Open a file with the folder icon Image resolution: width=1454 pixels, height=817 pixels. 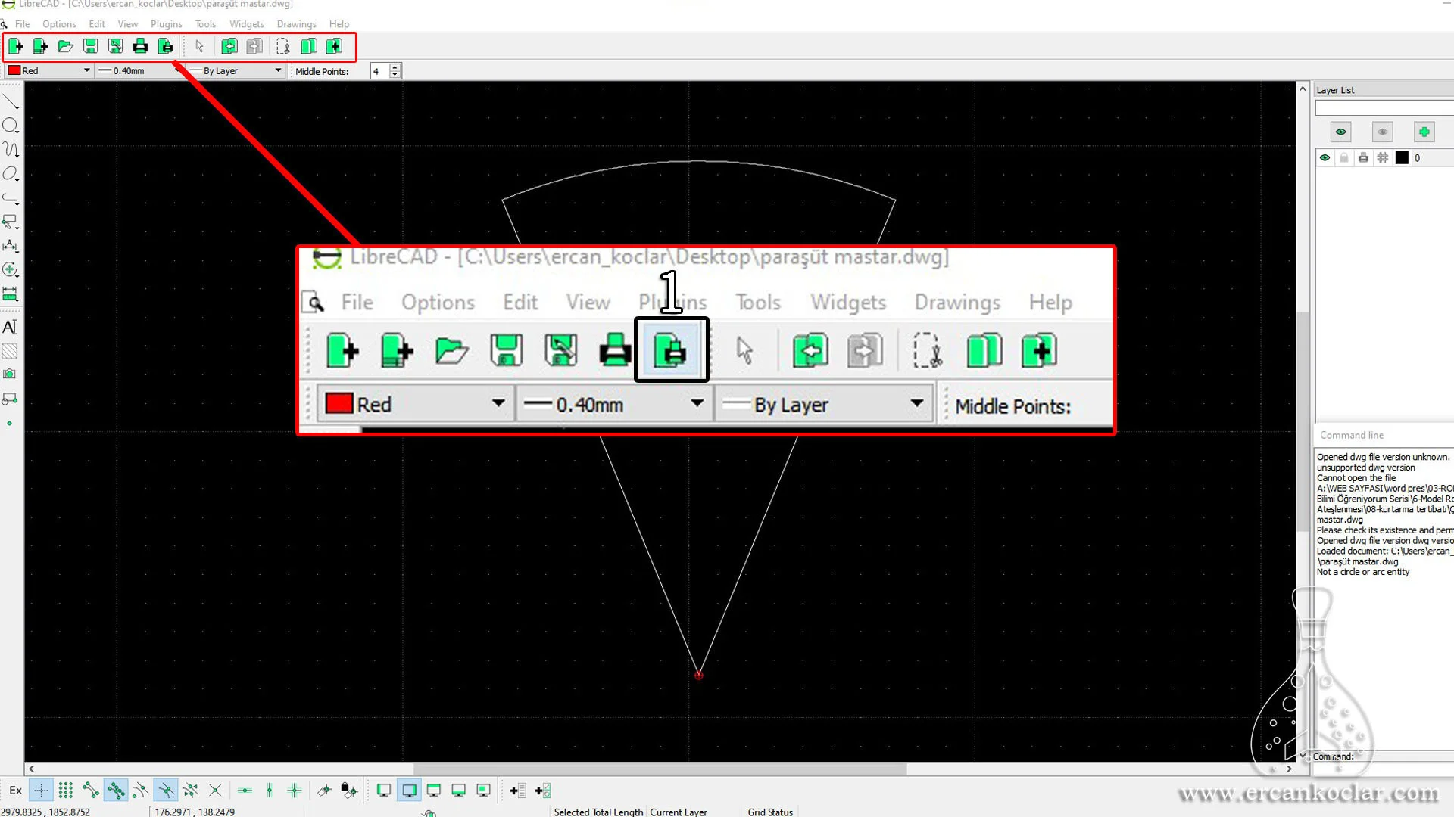(65, 47)
